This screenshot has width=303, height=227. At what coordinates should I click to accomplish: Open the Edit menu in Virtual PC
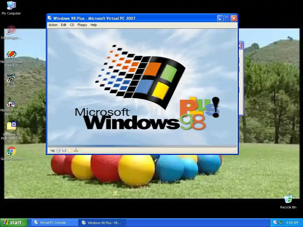tap(64, 25)
